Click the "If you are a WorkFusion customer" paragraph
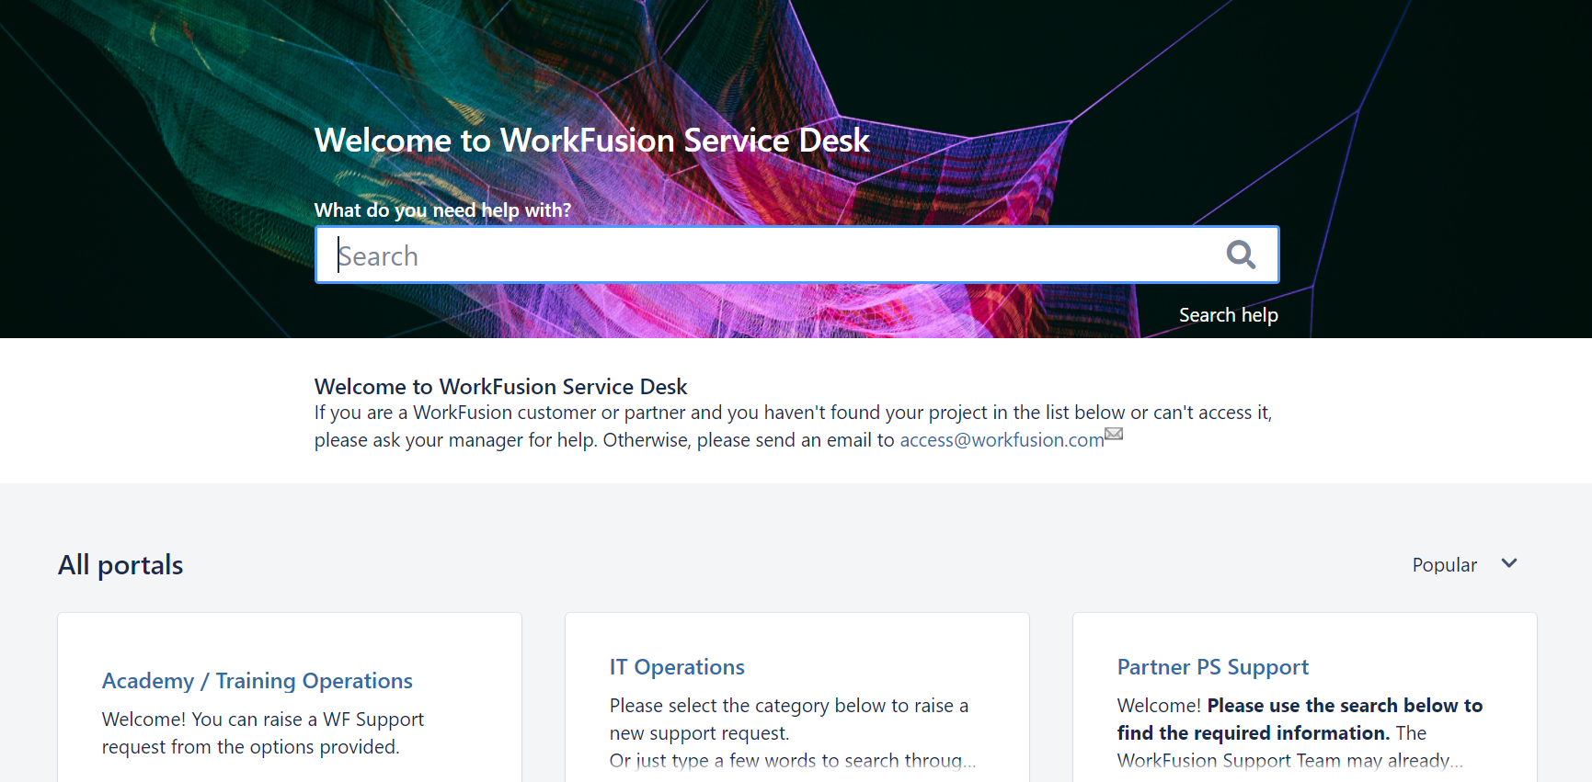Image resolution: width=1592 pixels, height=782 pixels. pyautogui.click(x=793, y=426)
